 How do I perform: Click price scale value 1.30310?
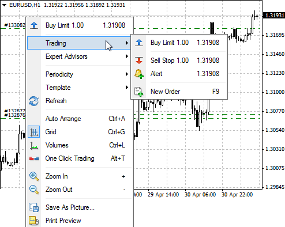coord(275,149)
